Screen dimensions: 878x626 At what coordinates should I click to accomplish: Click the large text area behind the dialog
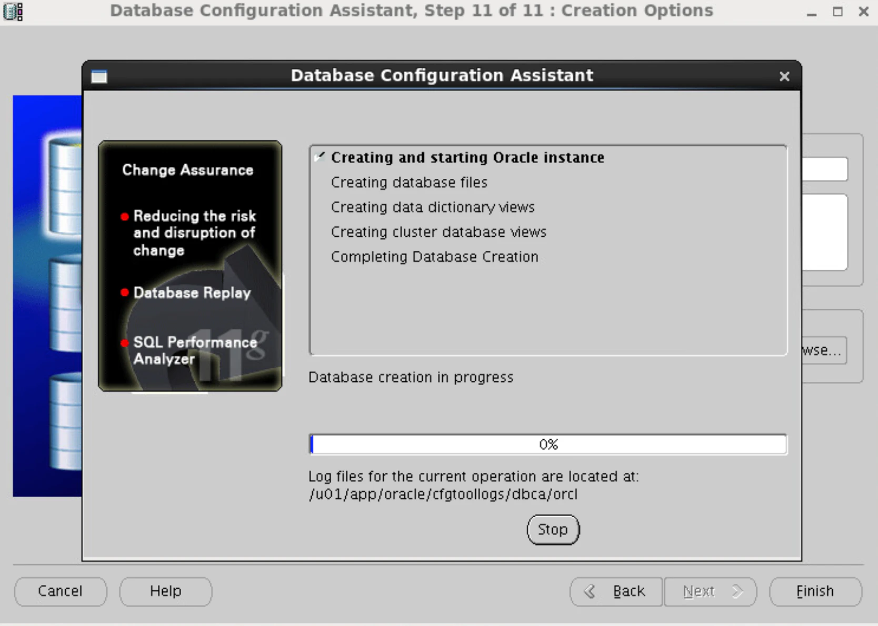pos(825,233)
